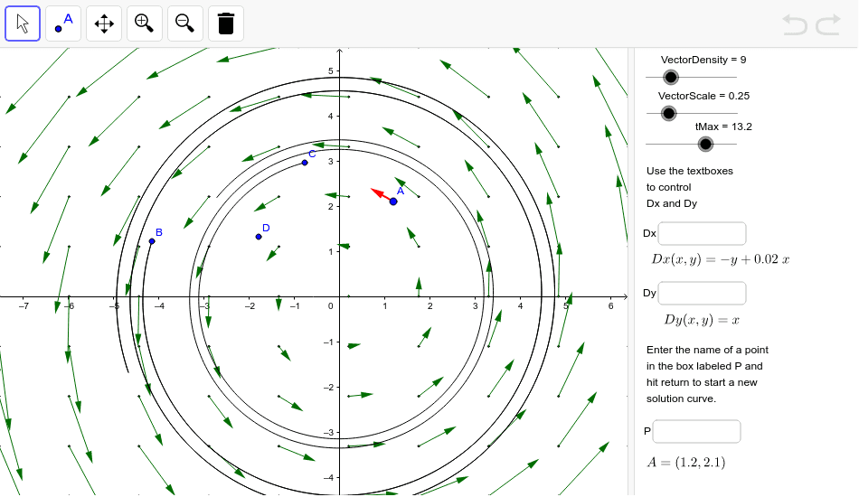Screen dimensions: 859x497
Task: Select point D on the graph
Action: point(259,237)
